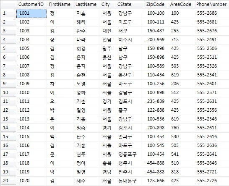The image size is (229, 186).
Task: Select row header number 10
Action: pyautogui.click(x=8, y=92)
